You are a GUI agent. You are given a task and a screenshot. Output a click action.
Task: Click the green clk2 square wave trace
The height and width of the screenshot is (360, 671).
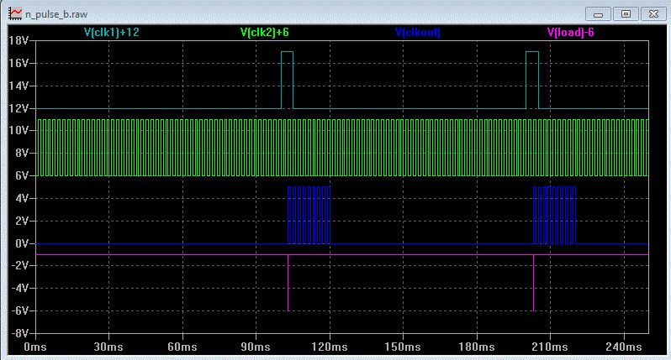tap(342, 148)
